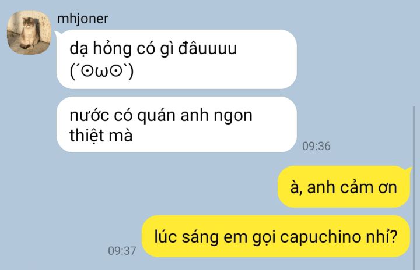Open mhjoner's cat profile picture
Screen dimensions: 420x270
29,33
